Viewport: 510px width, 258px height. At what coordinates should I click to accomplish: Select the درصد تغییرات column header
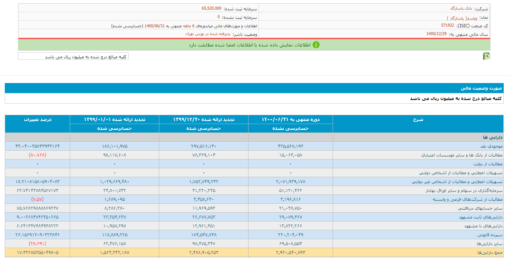coord(37,120)
